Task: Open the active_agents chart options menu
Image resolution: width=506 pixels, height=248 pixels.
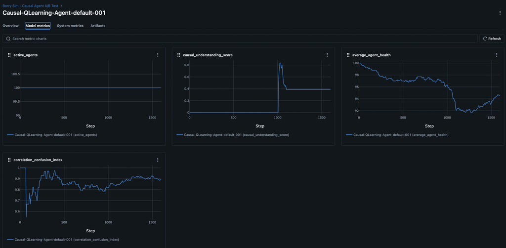Action: pyautogui.click(x=158, y=55)
